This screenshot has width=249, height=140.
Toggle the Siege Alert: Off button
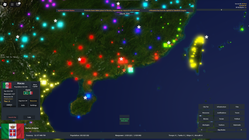point(23,101)
